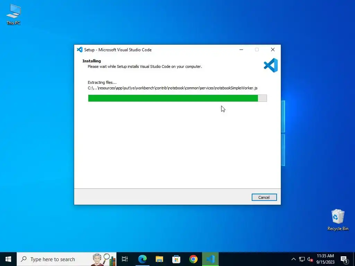Image resolution: width=355 pixels, height=266 pixels.
Task: Click the VS Code Setup taskbar button
Action: click(210, 259)
